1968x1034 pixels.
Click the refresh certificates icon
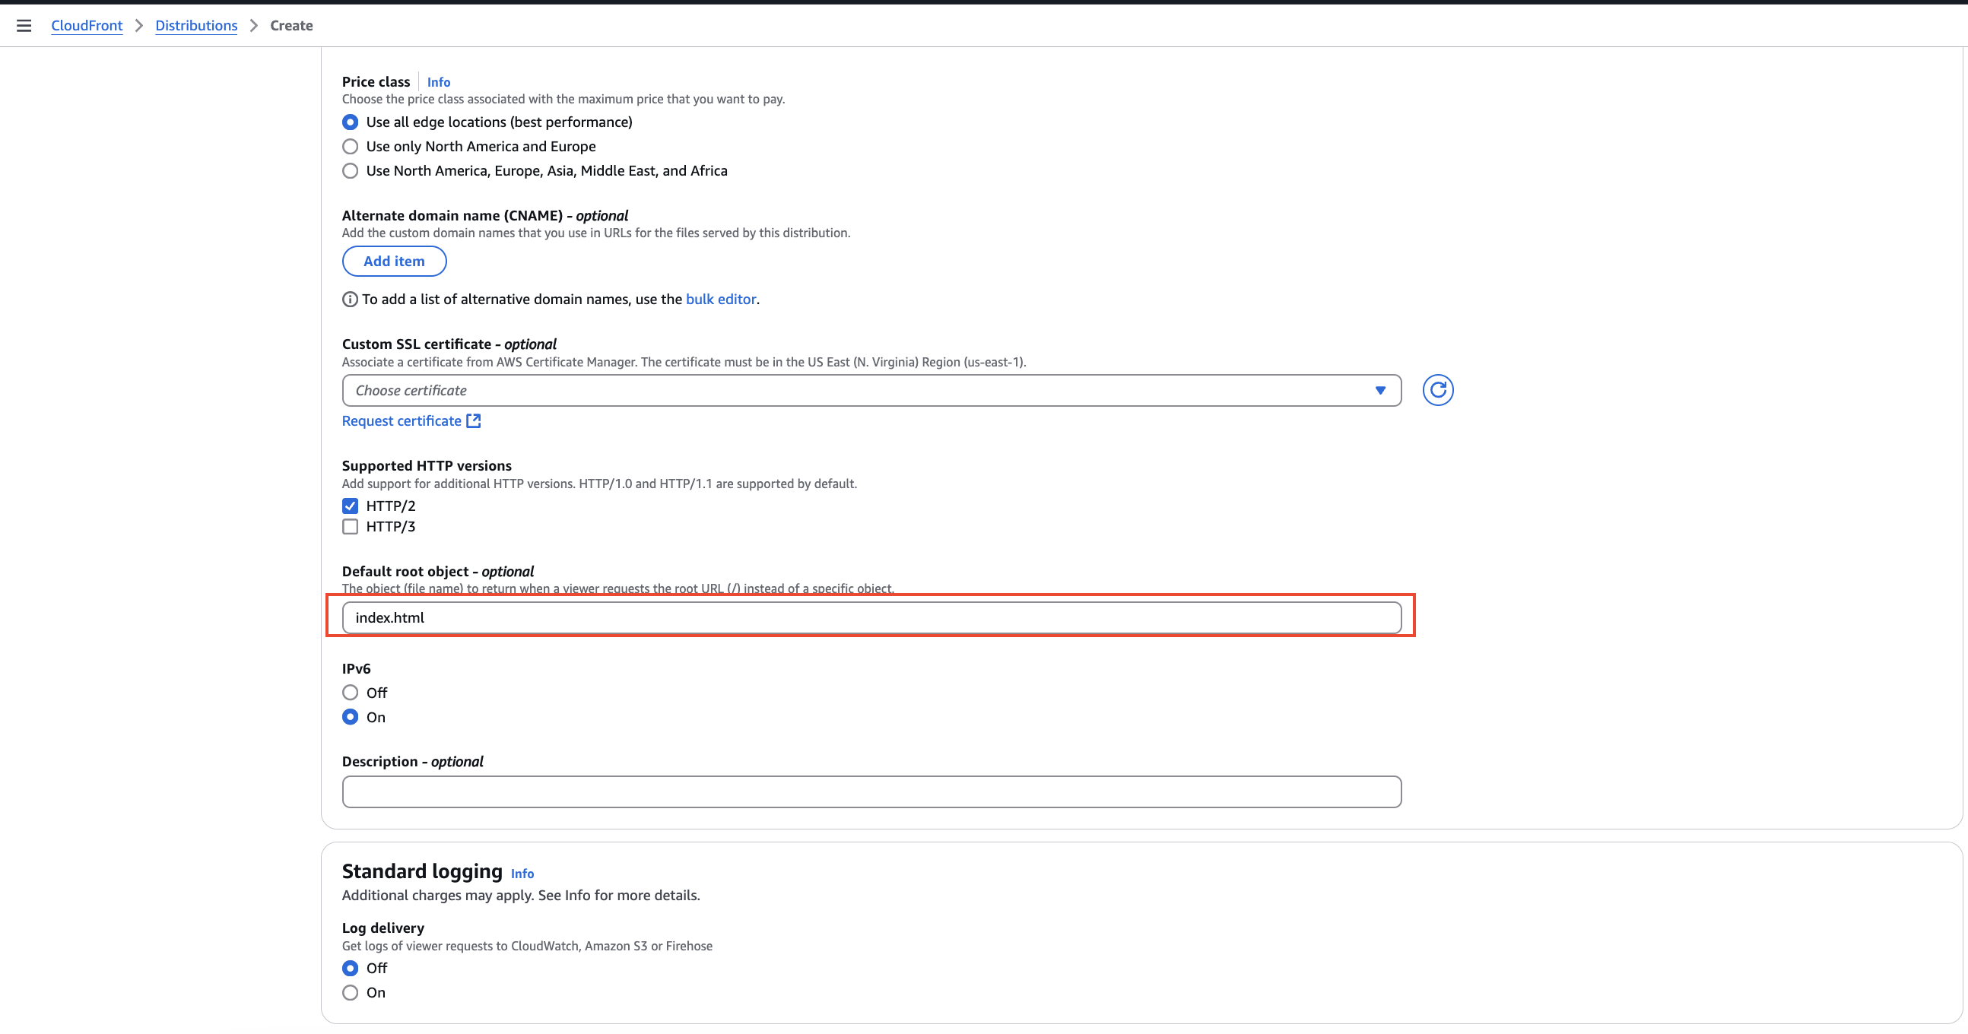1437,390
